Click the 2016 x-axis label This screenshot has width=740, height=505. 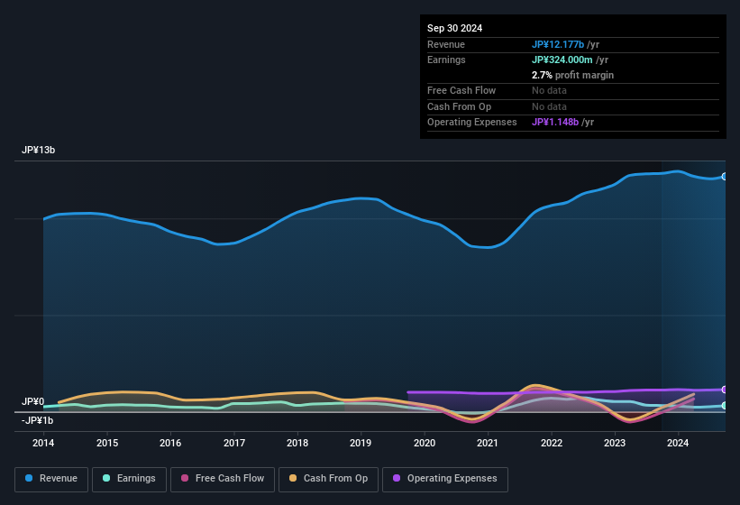tap(170, 443)
